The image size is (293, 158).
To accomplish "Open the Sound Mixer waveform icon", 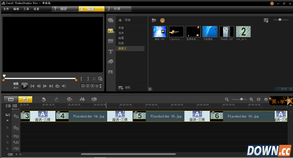I will point(82,100).
